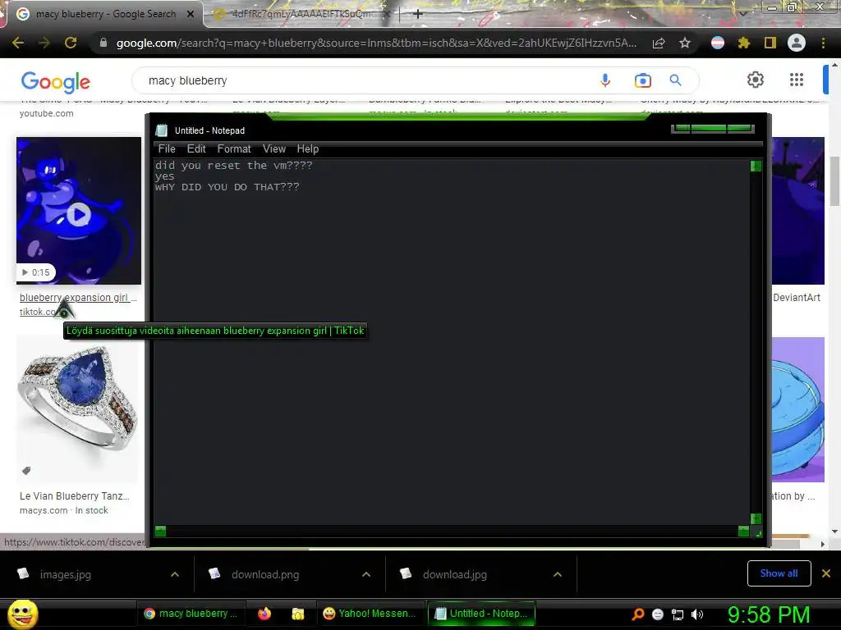841x630 pixels.
Task: Click Notepad vertical scrollbar down arrow
Action: (x=756, y=518)
